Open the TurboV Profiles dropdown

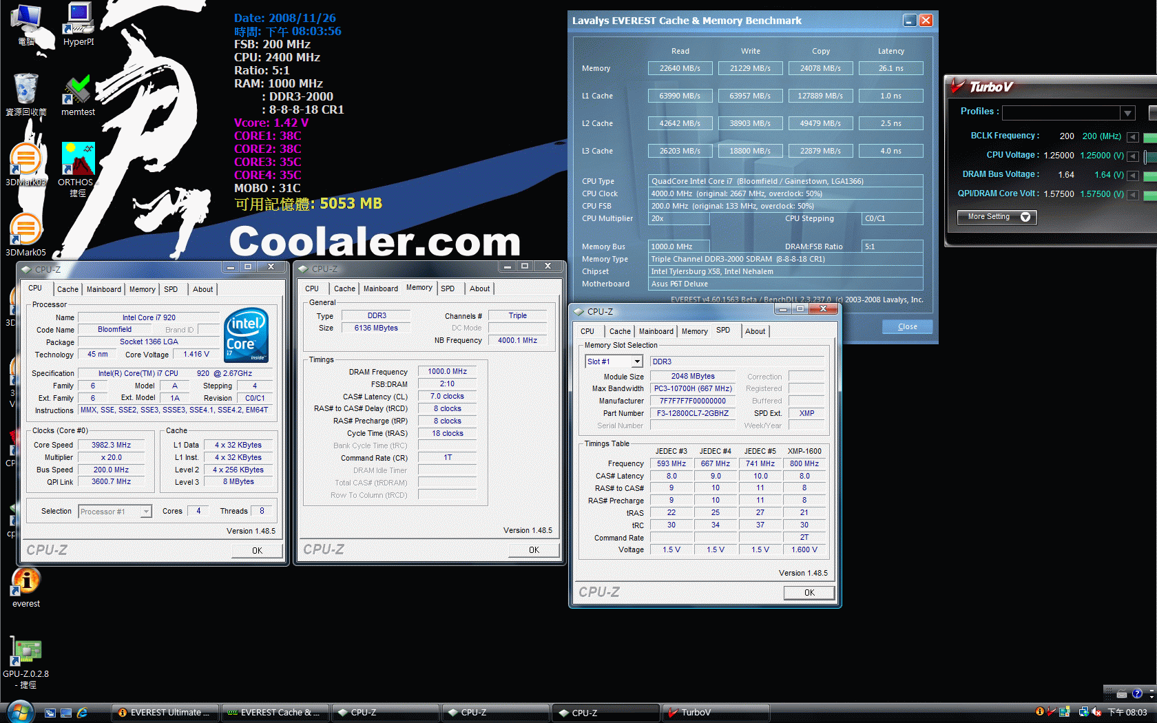point(1127,113)
